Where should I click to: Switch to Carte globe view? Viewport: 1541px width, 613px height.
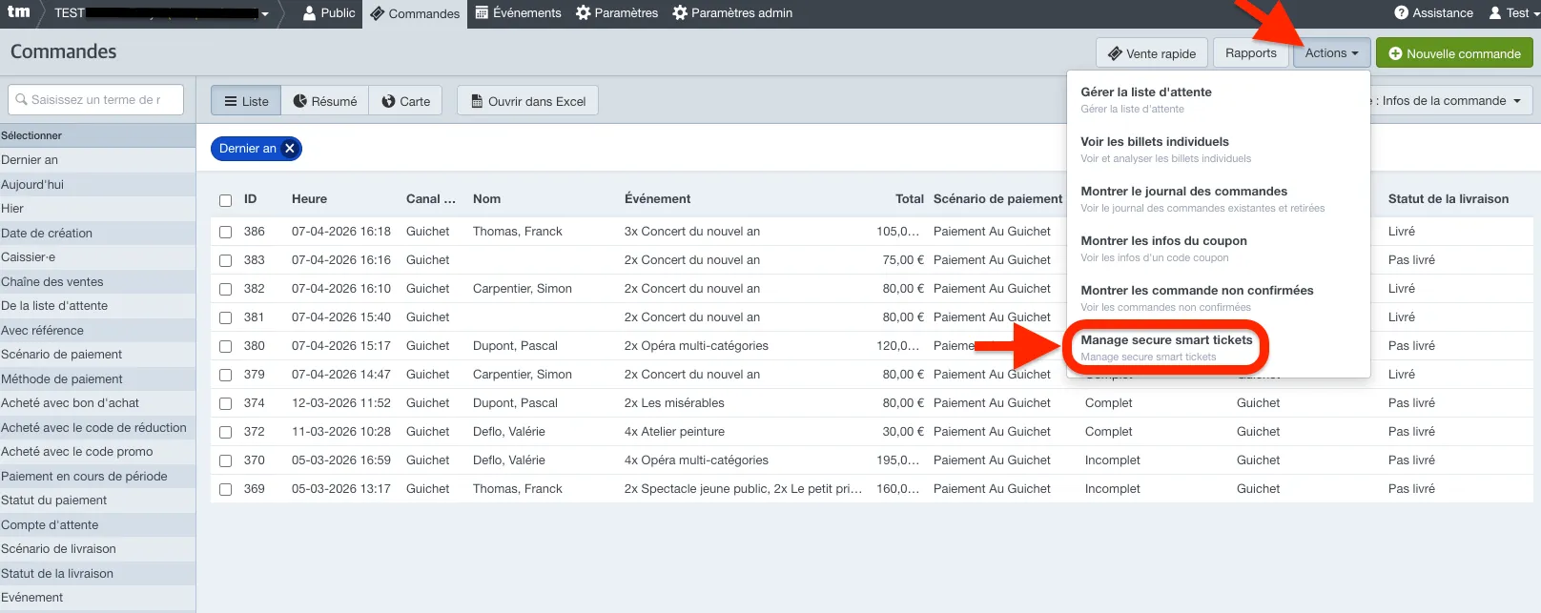click(405, 101)
